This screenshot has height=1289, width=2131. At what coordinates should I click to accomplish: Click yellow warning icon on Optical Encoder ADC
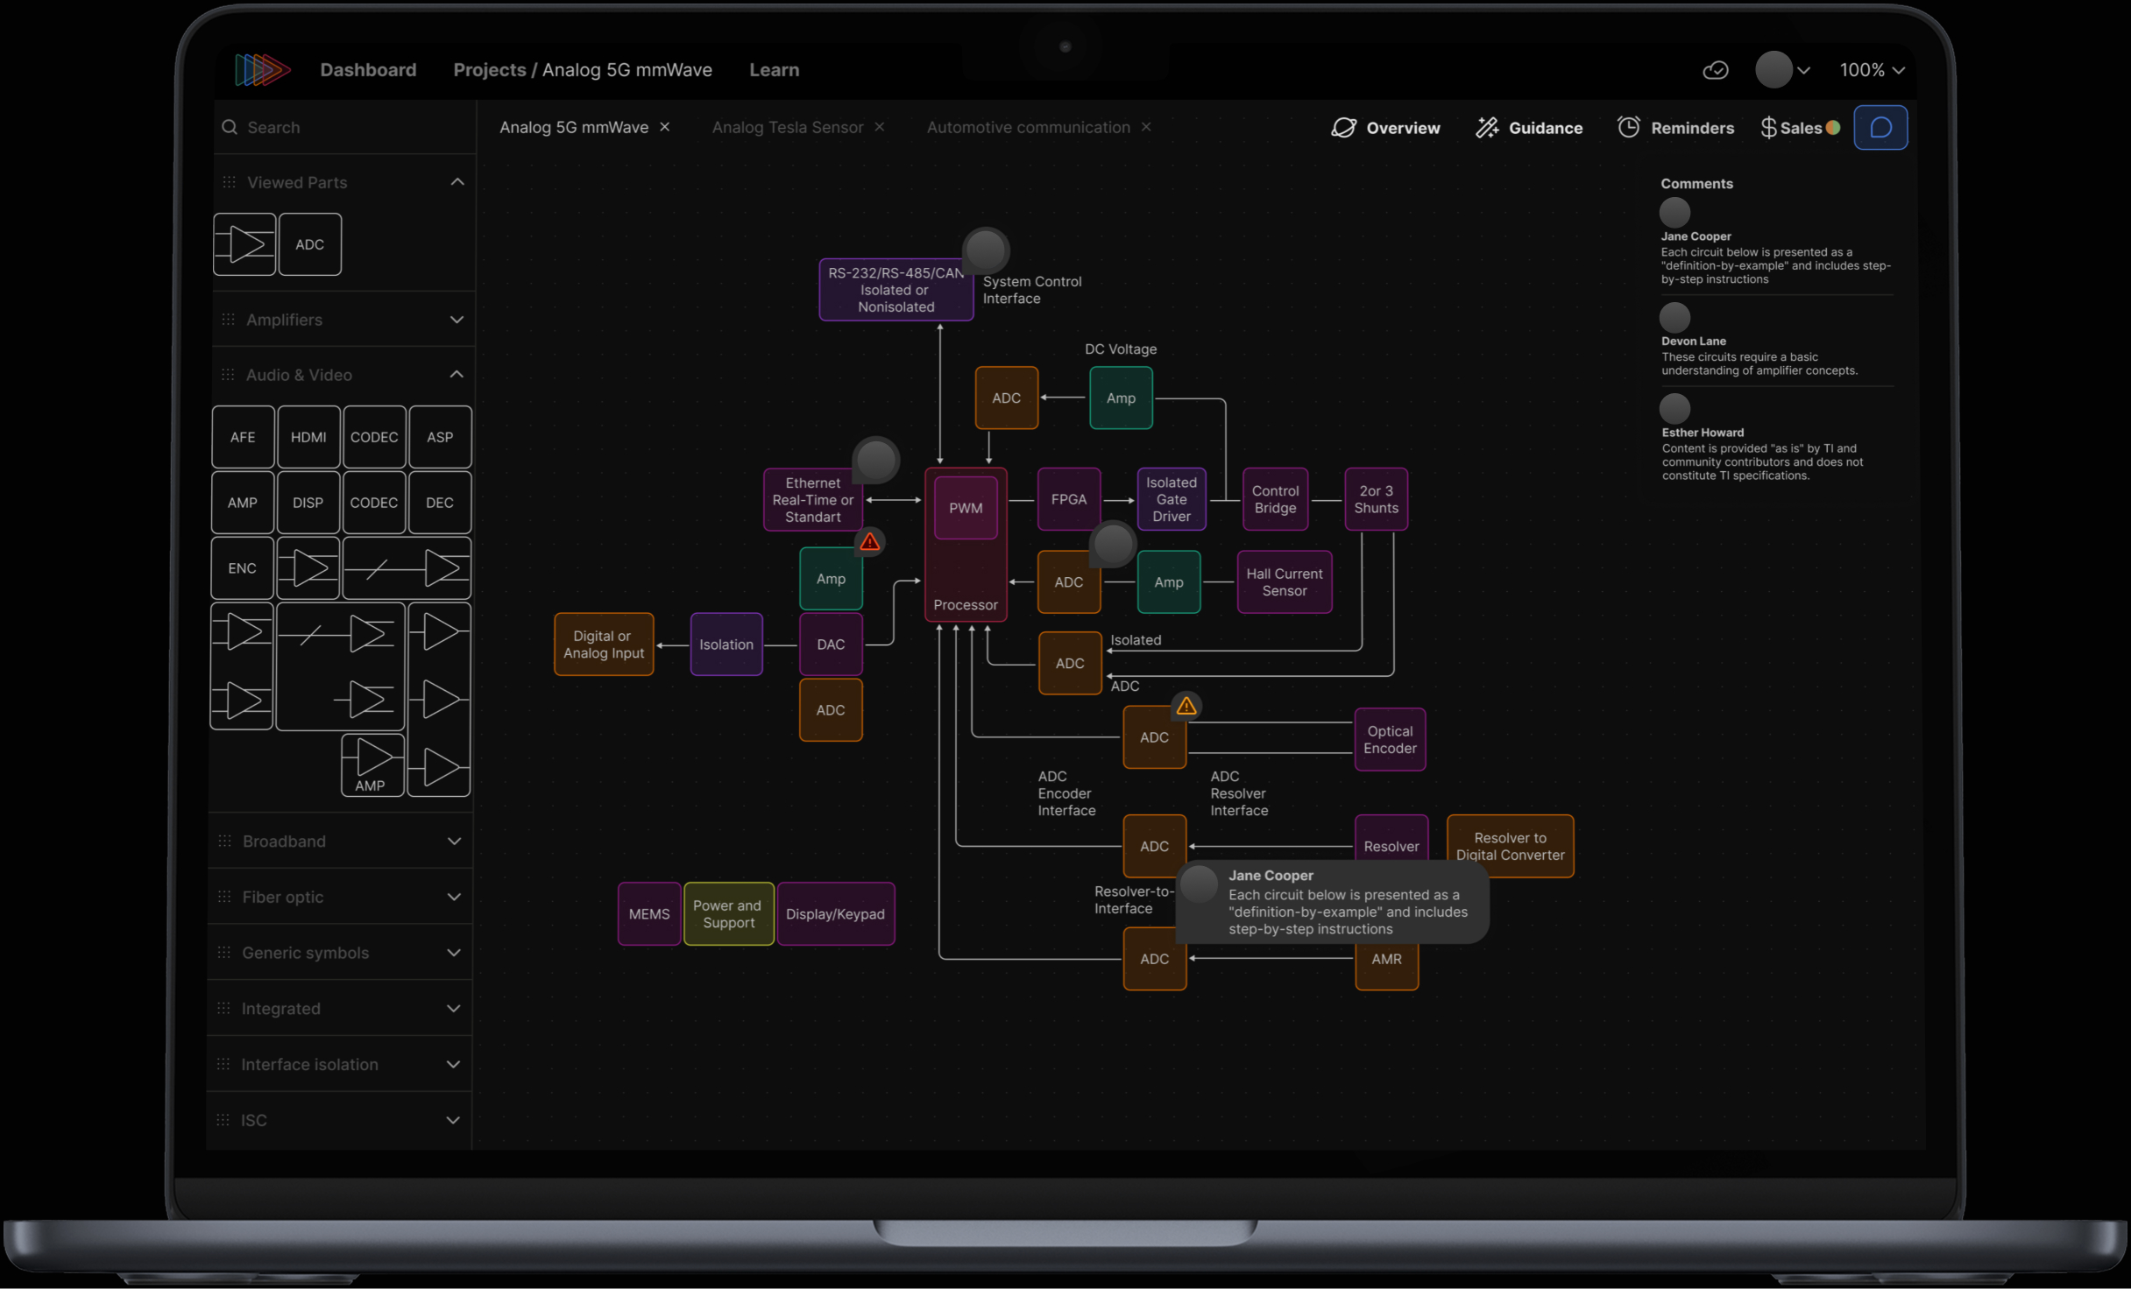pyautogui.click(x=1186, y=706)
